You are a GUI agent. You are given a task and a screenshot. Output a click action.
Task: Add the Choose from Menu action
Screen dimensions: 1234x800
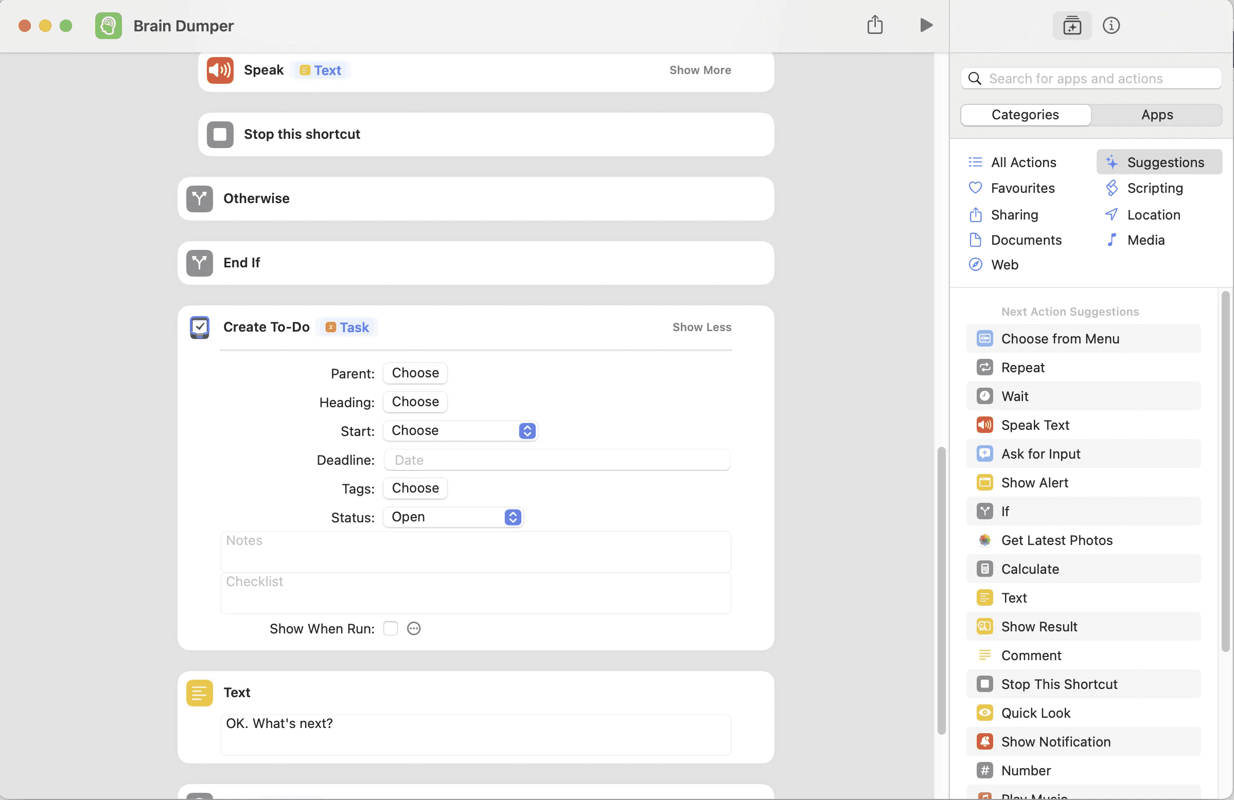coord(1084,338)
